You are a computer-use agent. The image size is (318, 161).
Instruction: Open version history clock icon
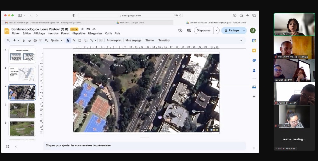tap(180, 30)
